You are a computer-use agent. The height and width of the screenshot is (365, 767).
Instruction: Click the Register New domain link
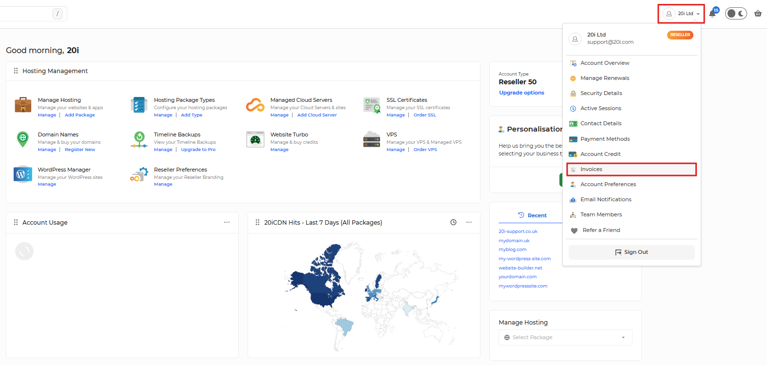point(80,150)
